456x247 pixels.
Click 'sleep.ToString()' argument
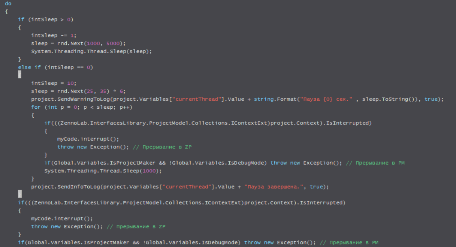coord(388,99)
